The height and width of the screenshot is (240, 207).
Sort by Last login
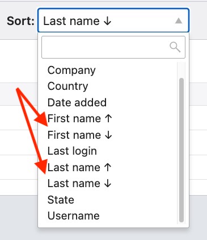[72, 151]
